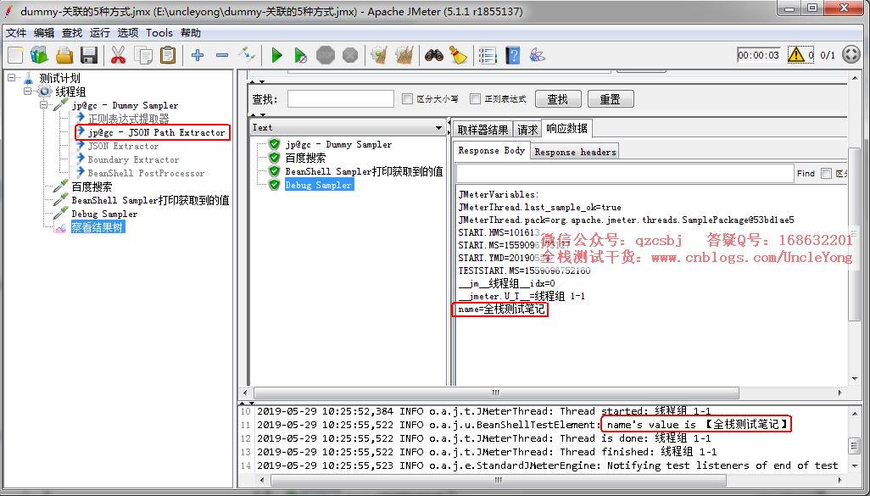Select Debug Sampler result entry

(x=319, y=185)
